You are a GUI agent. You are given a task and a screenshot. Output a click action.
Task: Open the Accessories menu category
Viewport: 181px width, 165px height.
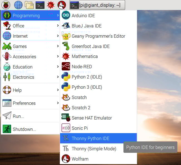tap(30, 56)
